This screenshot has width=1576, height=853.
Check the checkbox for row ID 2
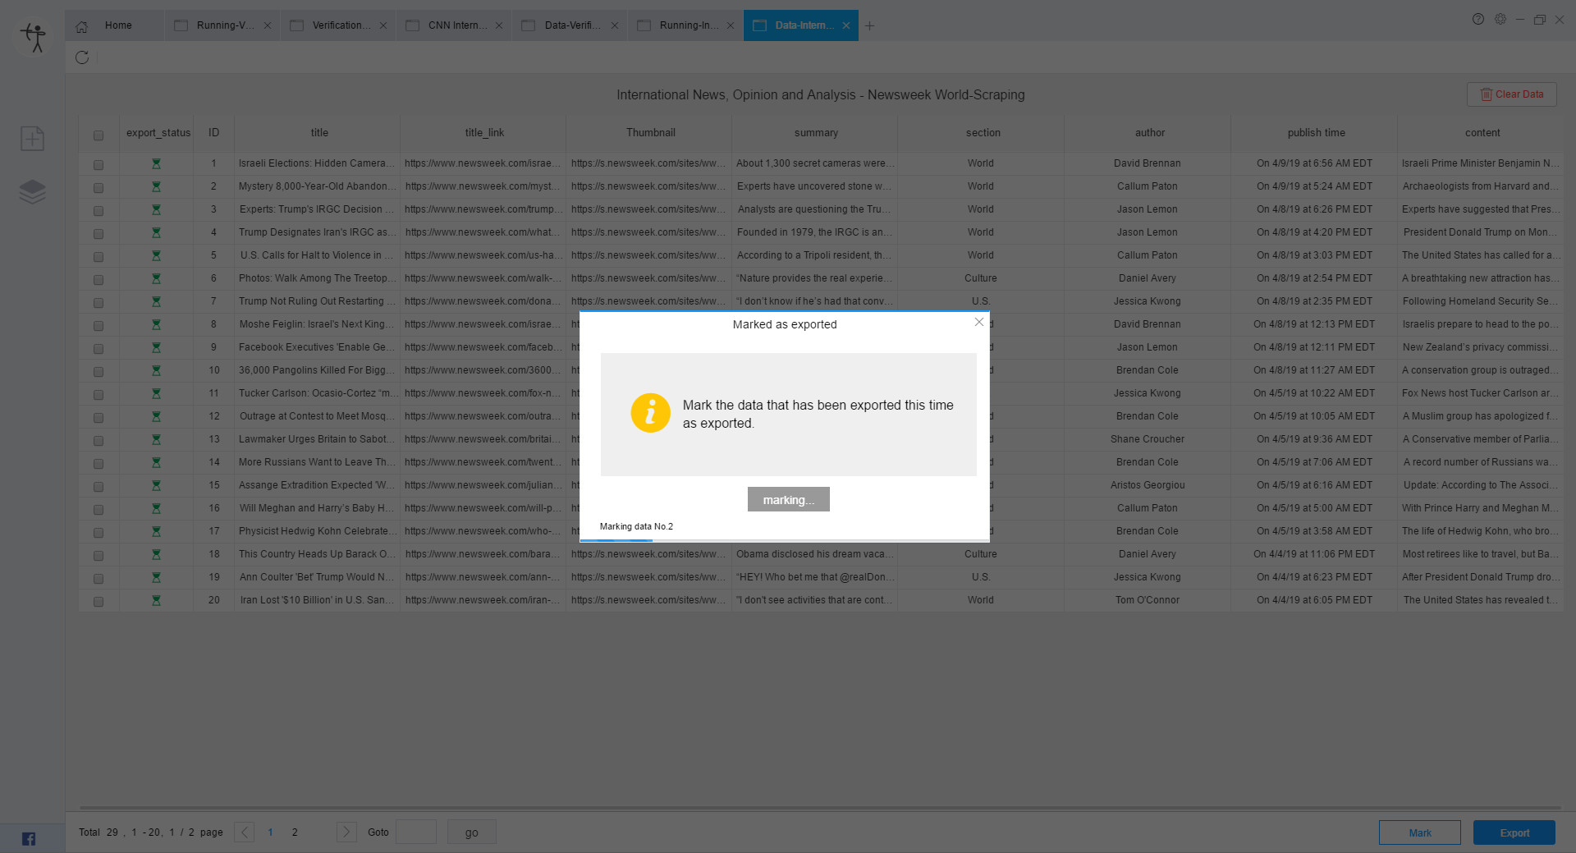98,188
